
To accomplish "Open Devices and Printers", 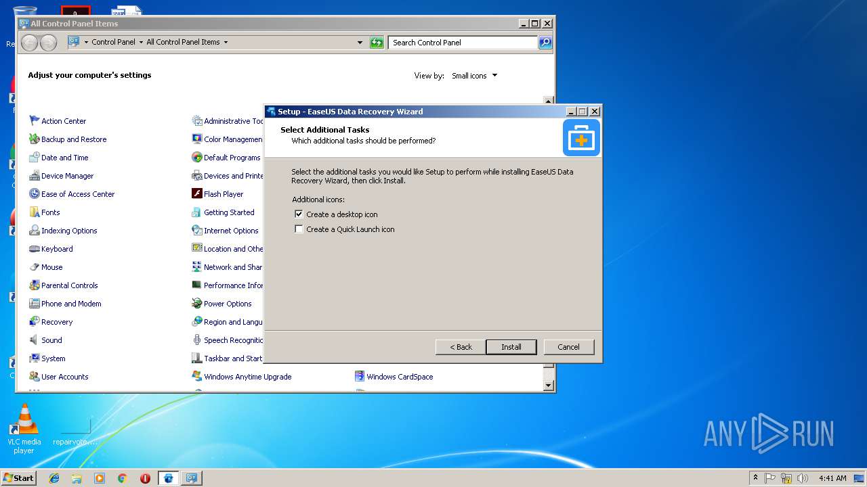I will coord(227,176).
